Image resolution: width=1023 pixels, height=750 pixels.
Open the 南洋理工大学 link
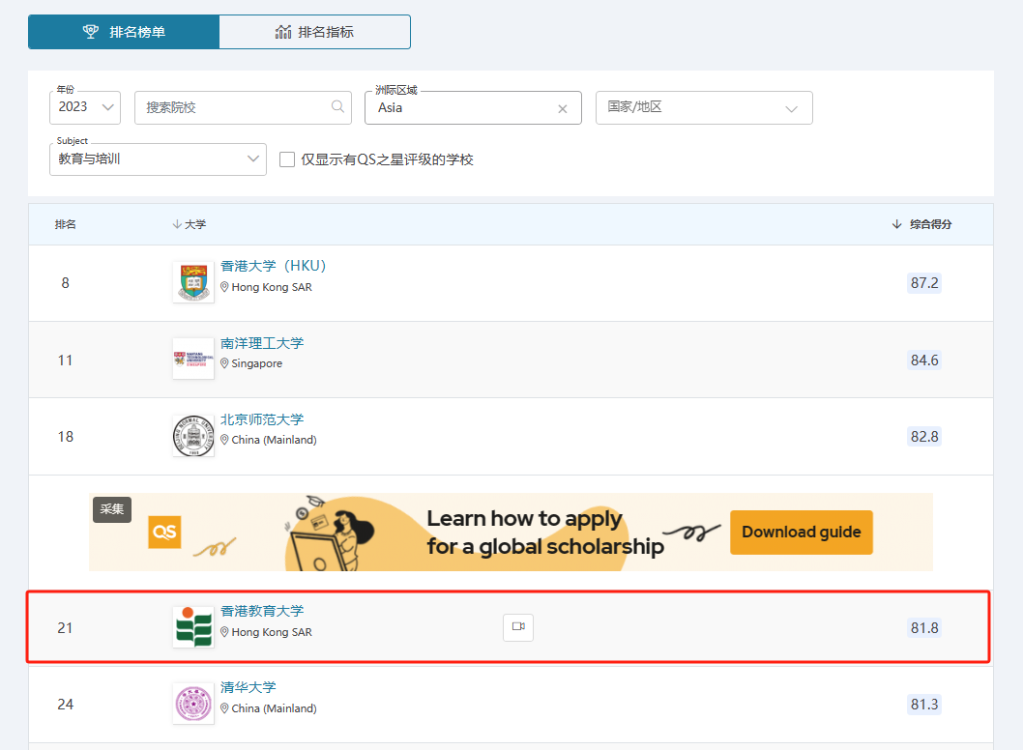262,343
